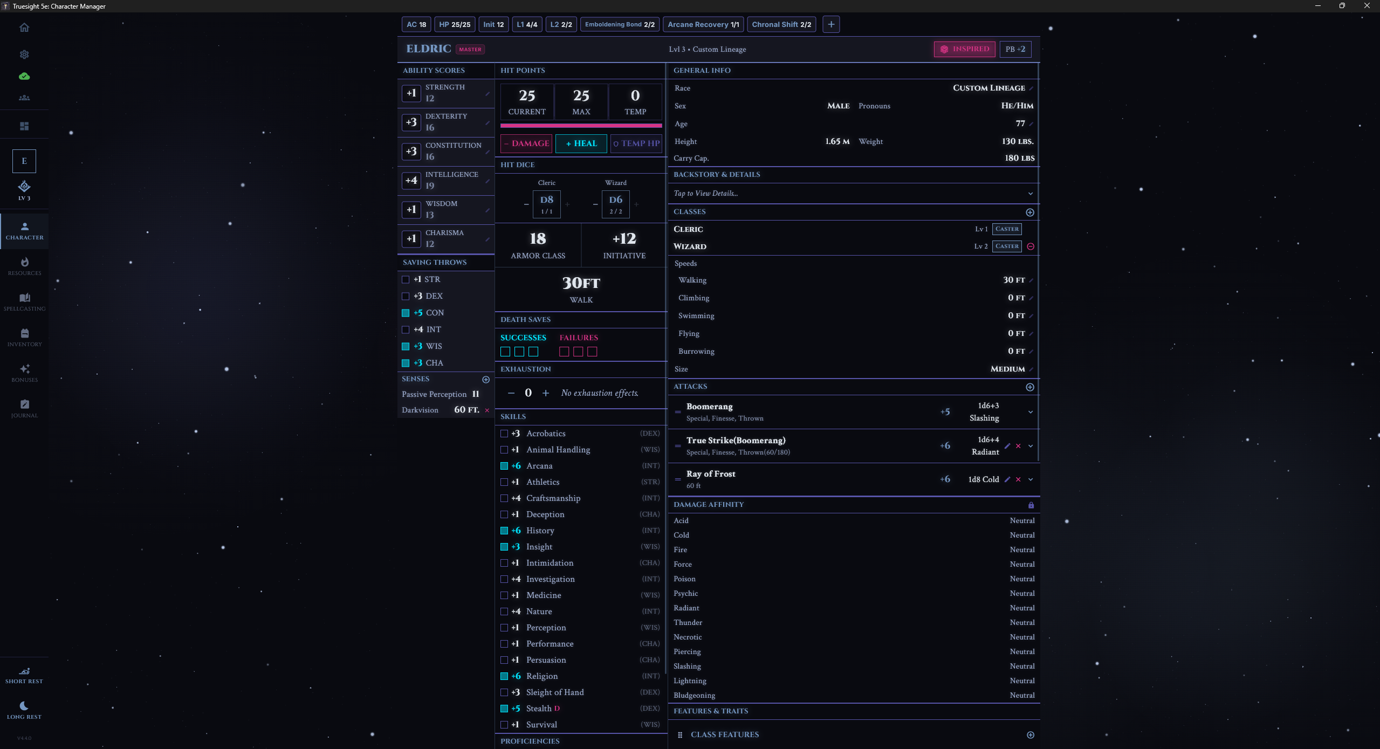Add a new sense with plus icon
Screen dimensions: 1380x749
point(486,380)
